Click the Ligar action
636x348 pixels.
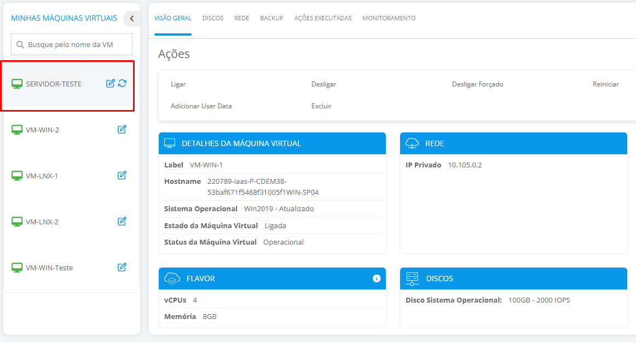pos(178,84)
